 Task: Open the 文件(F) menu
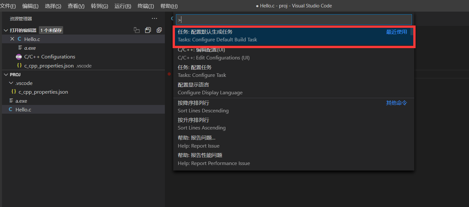click(8, 6)
